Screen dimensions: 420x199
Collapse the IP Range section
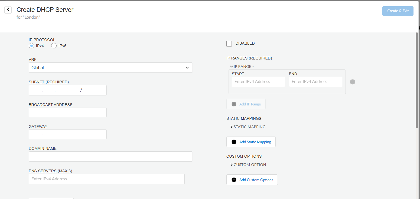(x=232, y=66)
